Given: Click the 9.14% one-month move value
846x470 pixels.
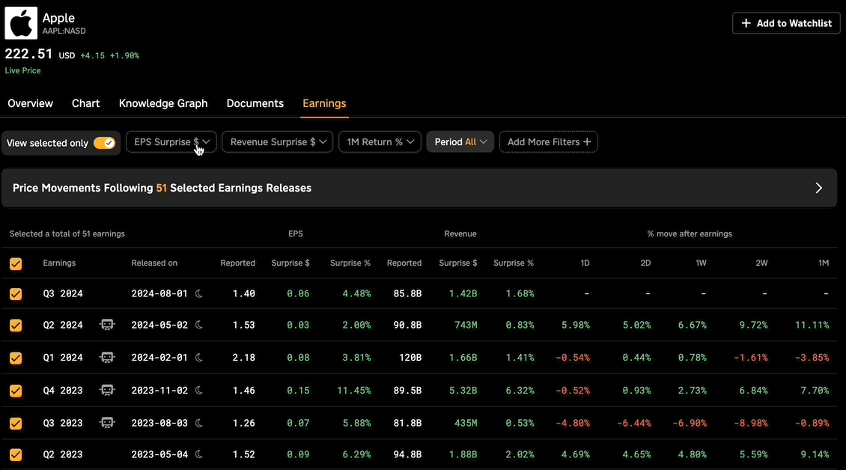Looking at the screenshot, I should [815, 455].
